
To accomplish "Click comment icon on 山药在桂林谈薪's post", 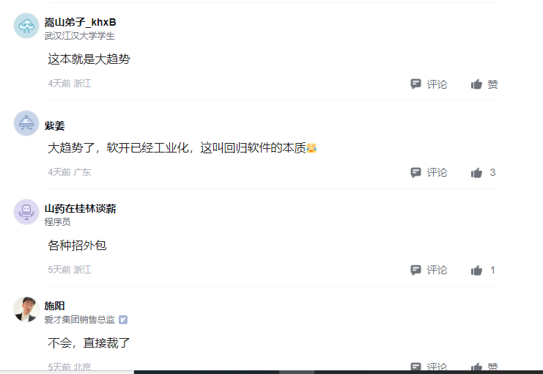I will [x=415, y=270].
